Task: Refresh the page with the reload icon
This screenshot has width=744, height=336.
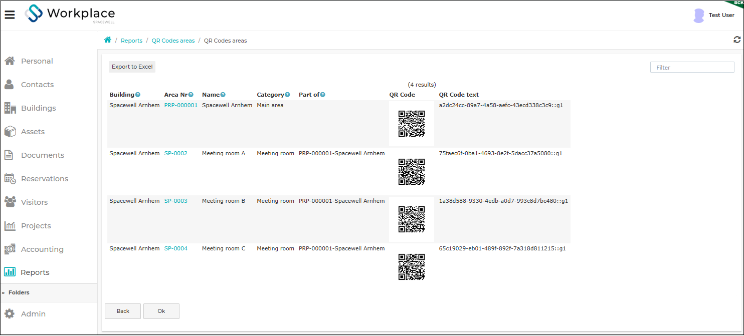Action: 737,40
